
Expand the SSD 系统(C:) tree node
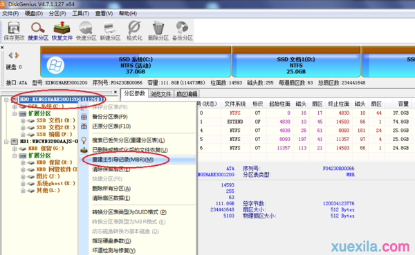pos(15,106)
